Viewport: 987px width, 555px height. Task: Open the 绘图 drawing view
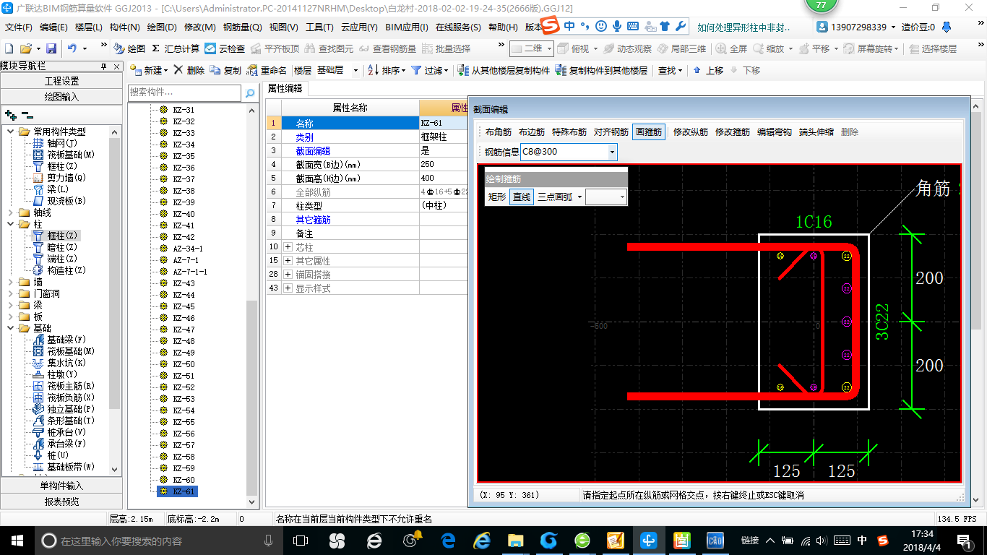[x=129, y=48]
